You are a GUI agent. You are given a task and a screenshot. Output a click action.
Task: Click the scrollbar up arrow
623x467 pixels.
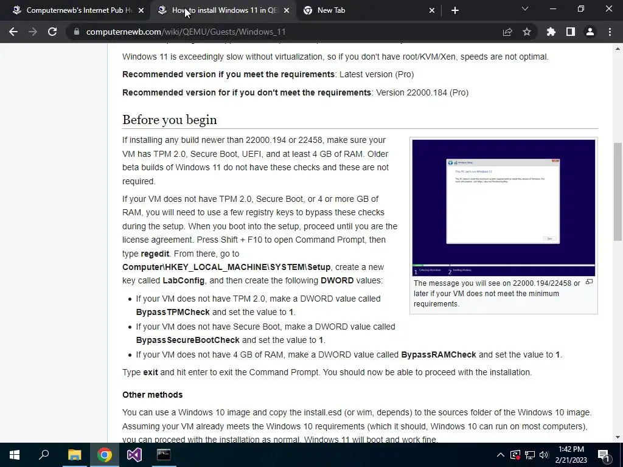click(618, 49)
